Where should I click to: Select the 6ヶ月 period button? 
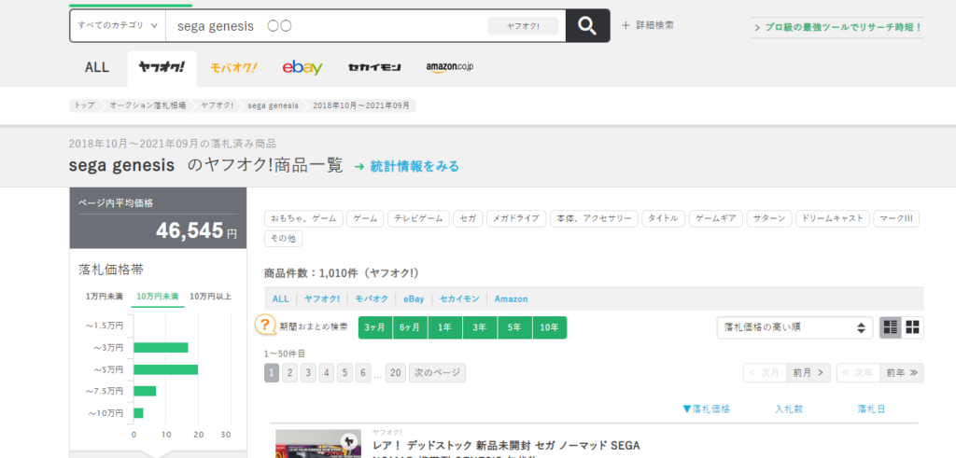tap(410, 327)
